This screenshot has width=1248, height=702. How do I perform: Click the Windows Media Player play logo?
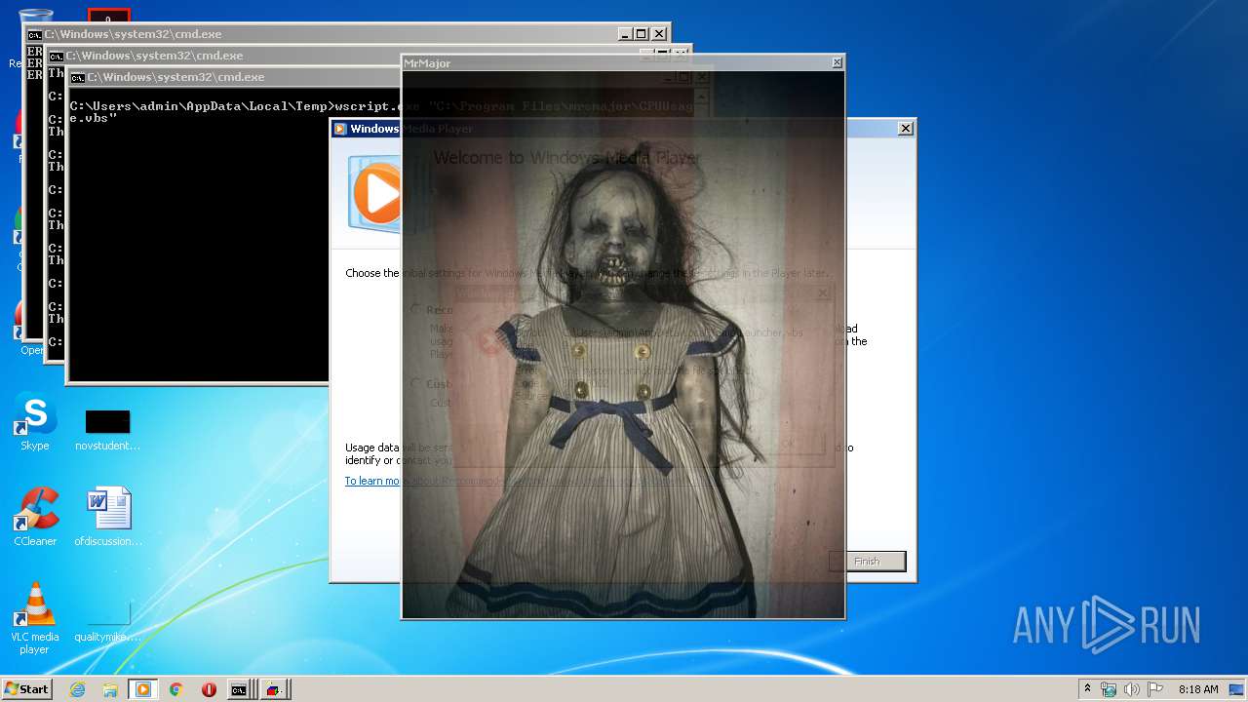(375, 193)
